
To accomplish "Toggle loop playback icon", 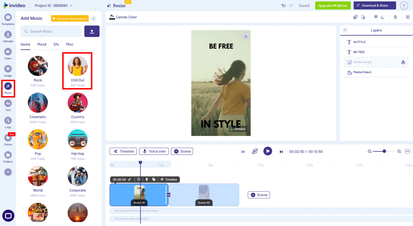I will tap(255, 151).
